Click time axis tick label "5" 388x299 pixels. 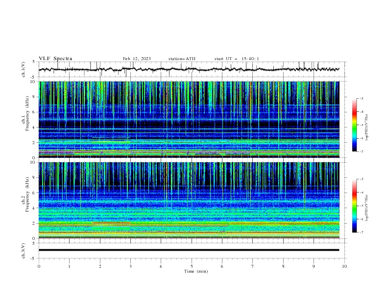[x=192, y=266]
